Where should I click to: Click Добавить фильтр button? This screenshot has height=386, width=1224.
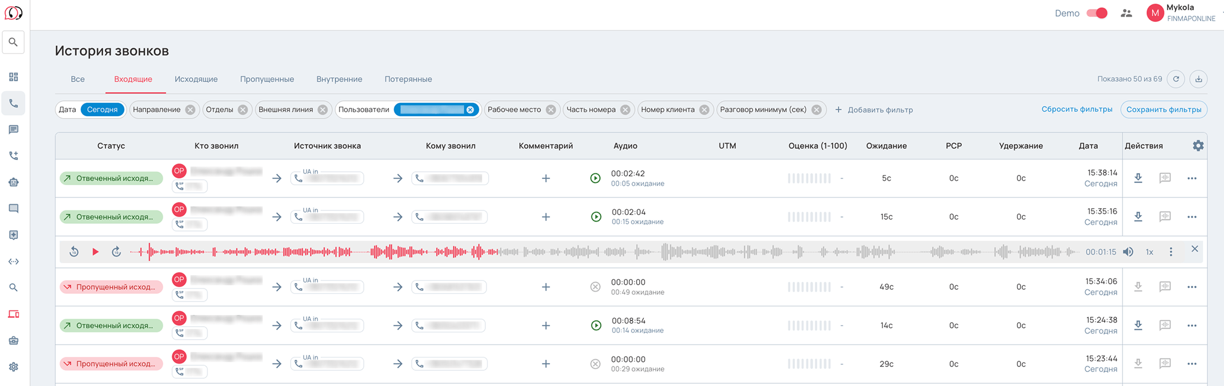pyautogui.click(x=874, y=110)
